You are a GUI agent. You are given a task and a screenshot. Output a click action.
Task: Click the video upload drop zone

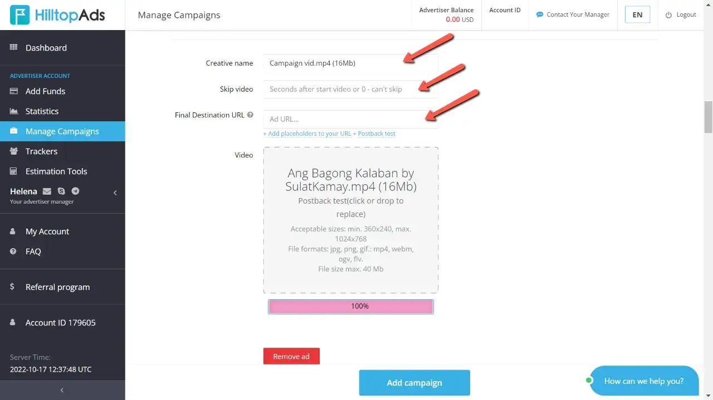350,220
